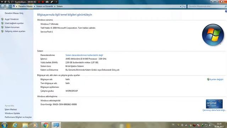The width and height of the screenshot is (227, 128).
Task: Click shield icon beside Uzak bağlantı ayarları
Action: 2,23
